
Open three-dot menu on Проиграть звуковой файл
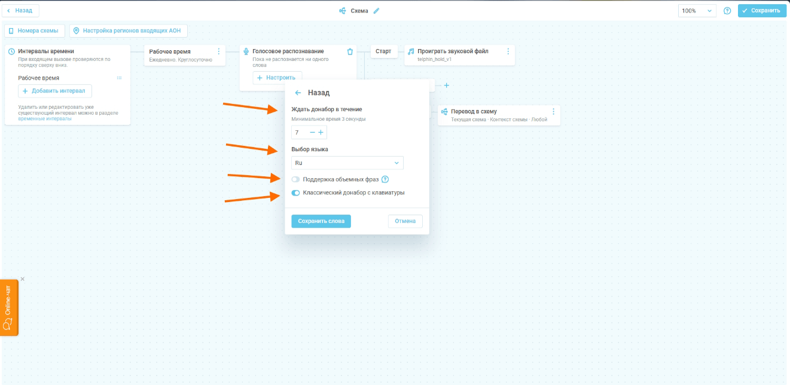(x=508, y=52)
